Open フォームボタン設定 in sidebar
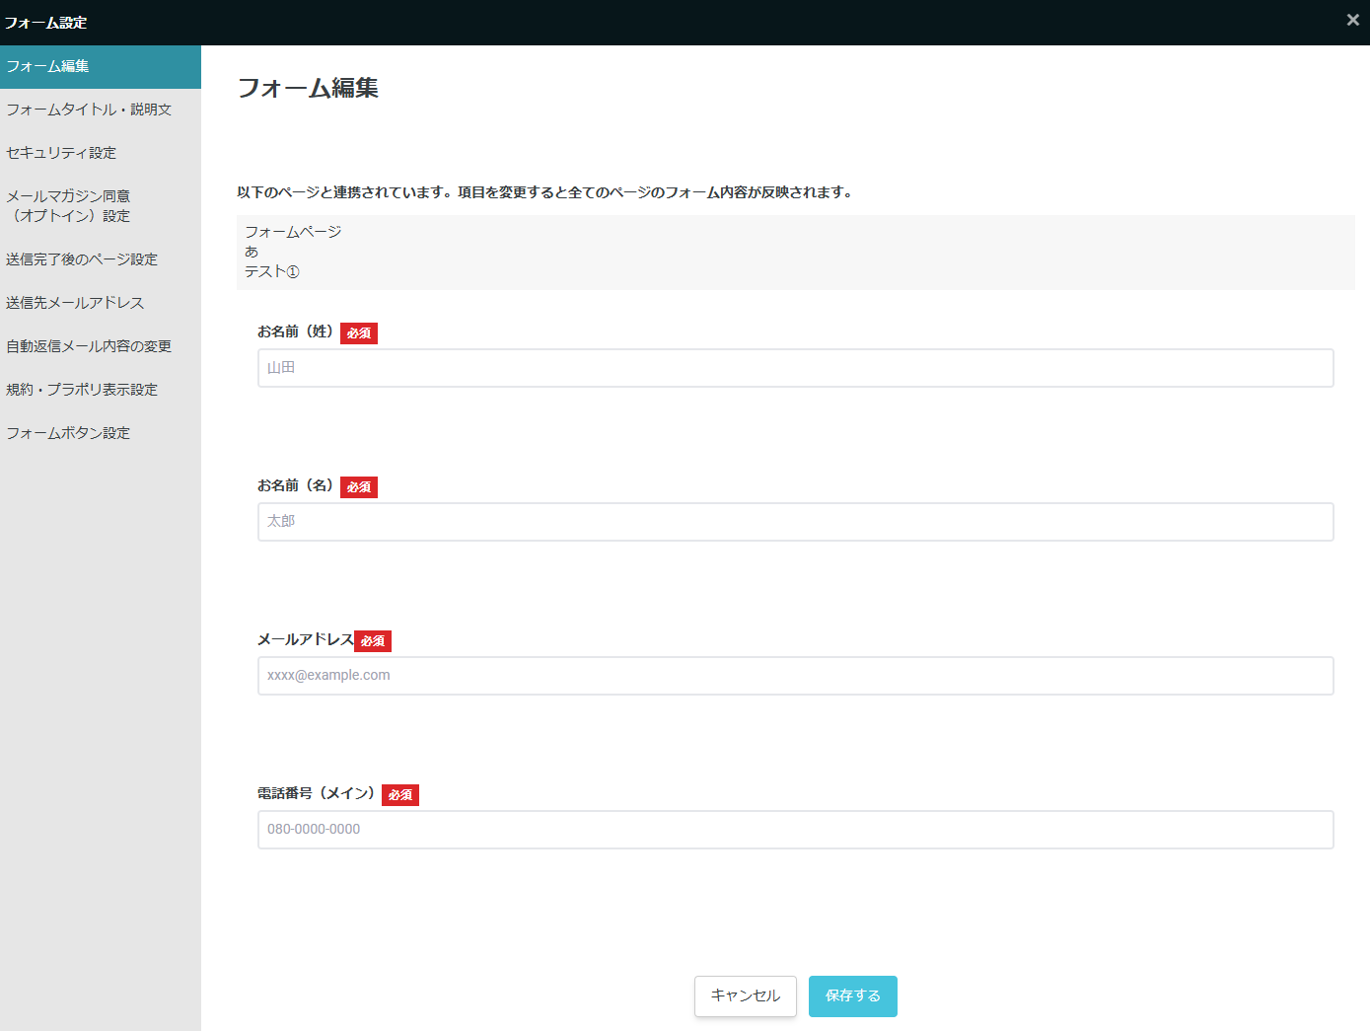The image size is (1370, 1031). (x=68, y=433)
